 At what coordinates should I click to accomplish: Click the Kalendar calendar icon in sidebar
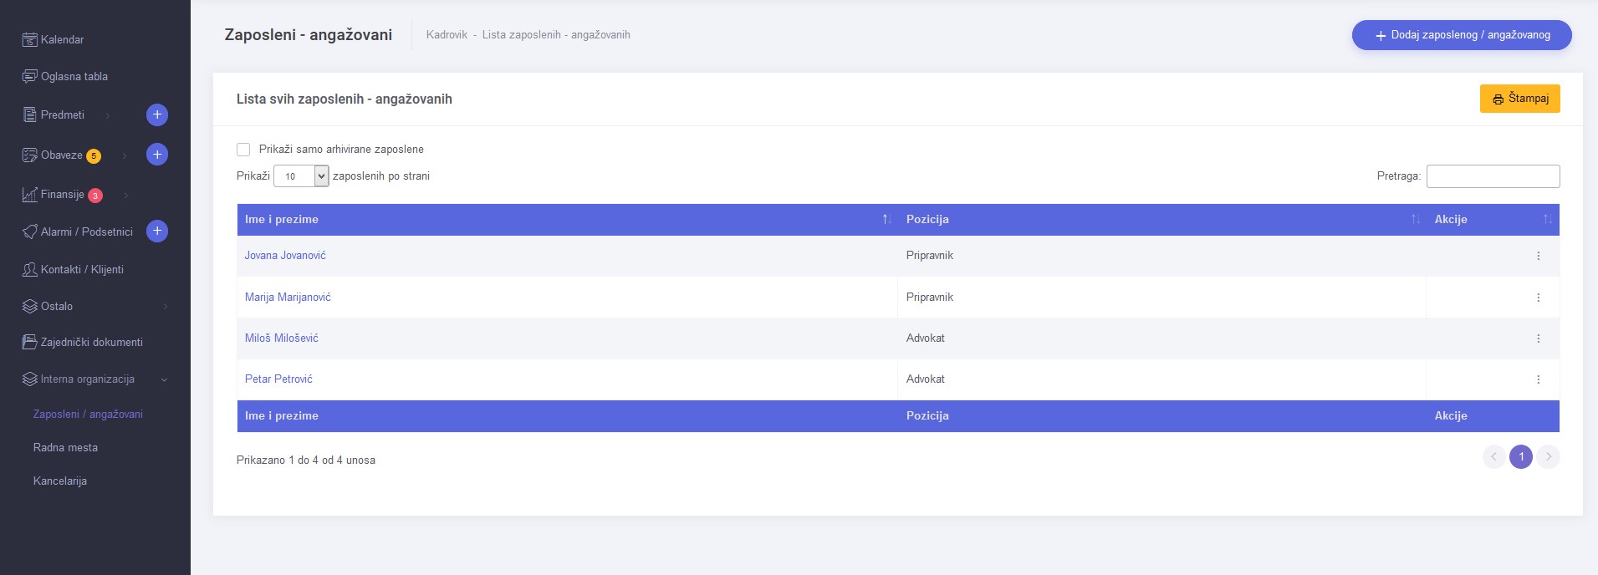tap(30, 40)
